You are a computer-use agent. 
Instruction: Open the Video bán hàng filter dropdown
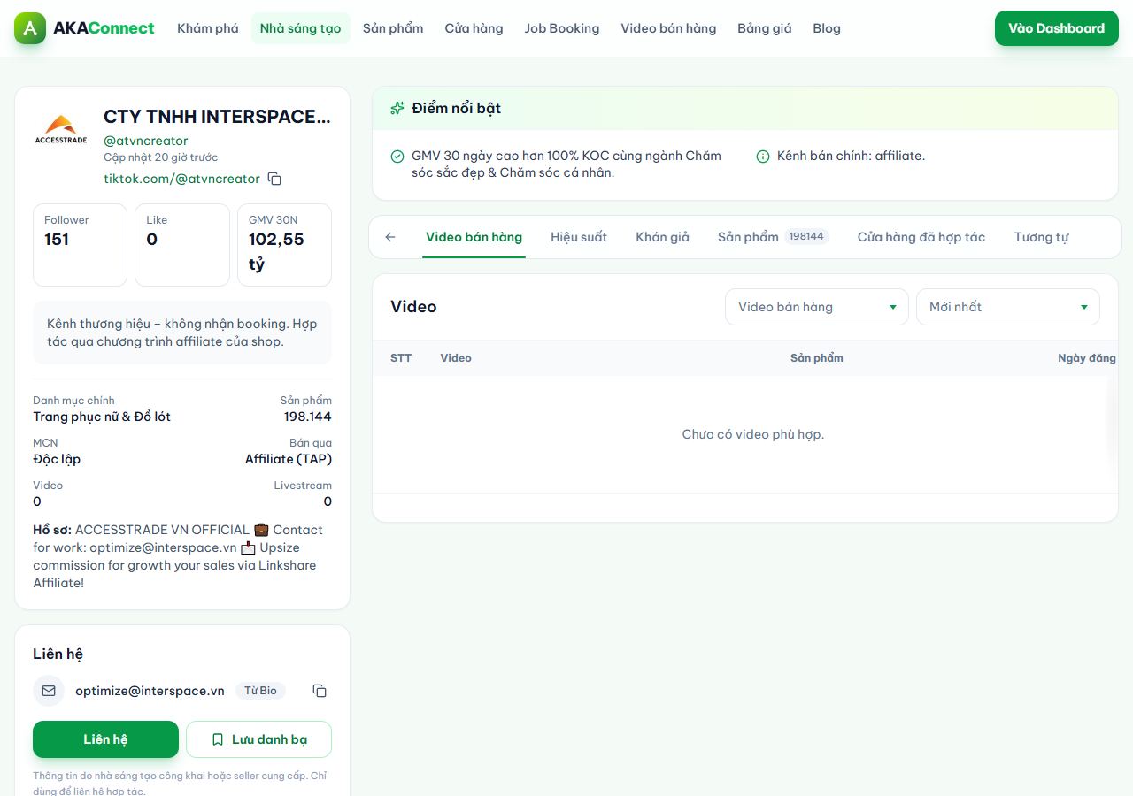click(x=817, y=307)
